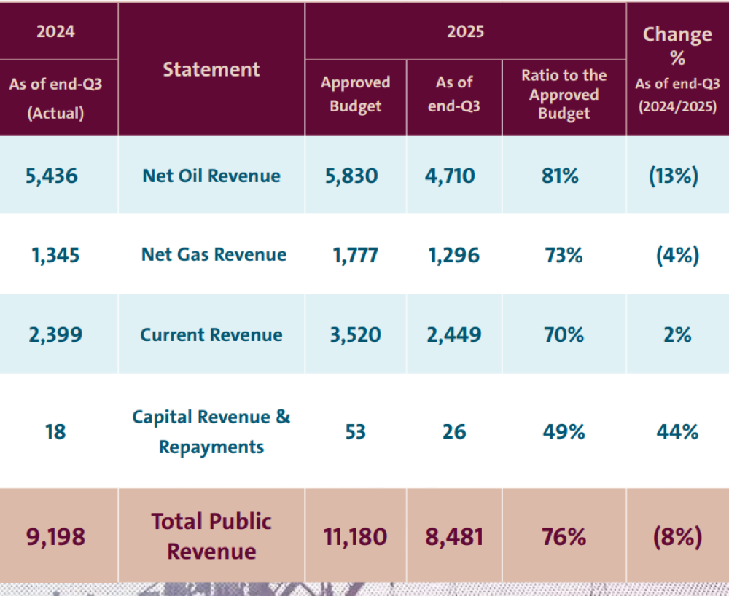729x596 pixels.
Task: Click the Approved Budget column header
Action: point(356,95)
